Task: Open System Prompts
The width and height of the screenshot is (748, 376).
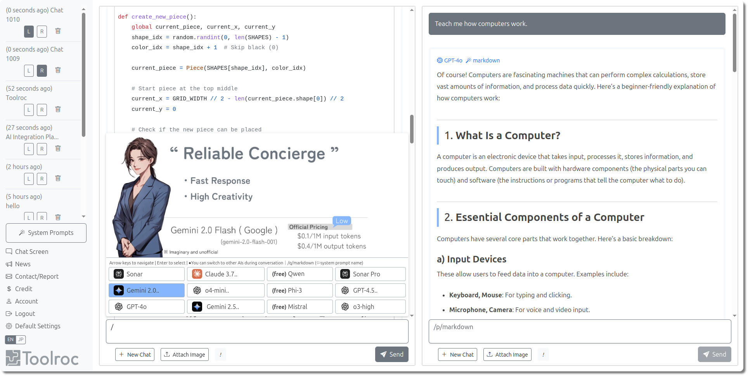Action: [46, 233]
